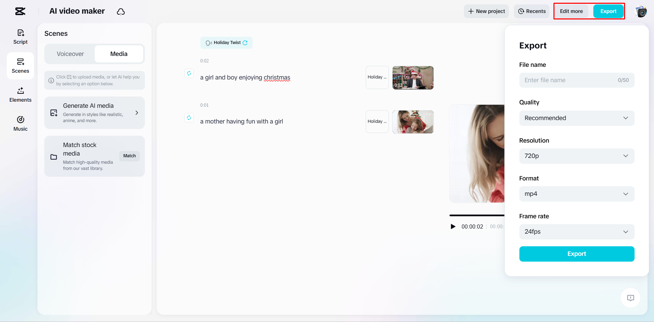Click the feedback icon button
654x322 pixels.
coord(630,298)
